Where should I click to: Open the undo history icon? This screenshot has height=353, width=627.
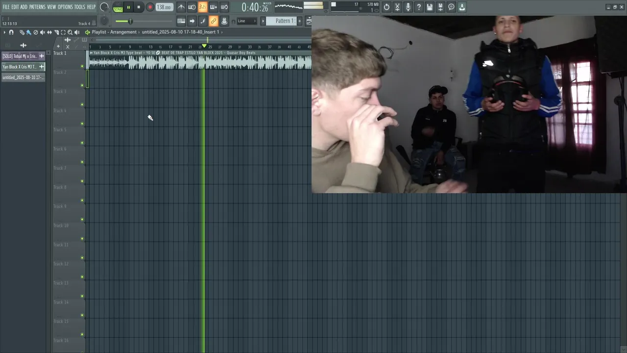click(x=386, y=7)
